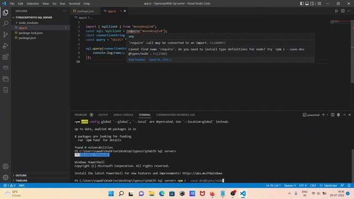Open the File menu
The image size is (354, 199).
[x=12, y=4]
